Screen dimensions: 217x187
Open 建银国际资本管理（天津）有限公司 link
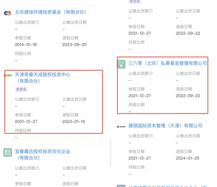click(x=165, y=126)
